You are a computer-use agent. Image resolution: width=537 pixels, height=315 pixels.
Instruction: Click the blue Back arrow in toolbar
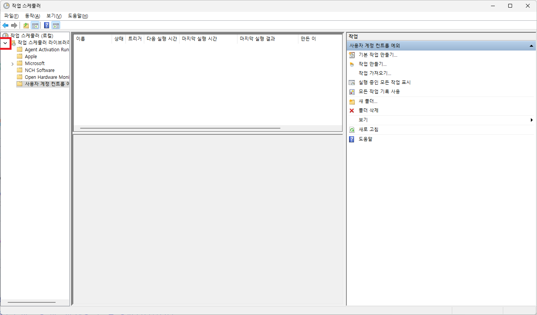point(5,26)
